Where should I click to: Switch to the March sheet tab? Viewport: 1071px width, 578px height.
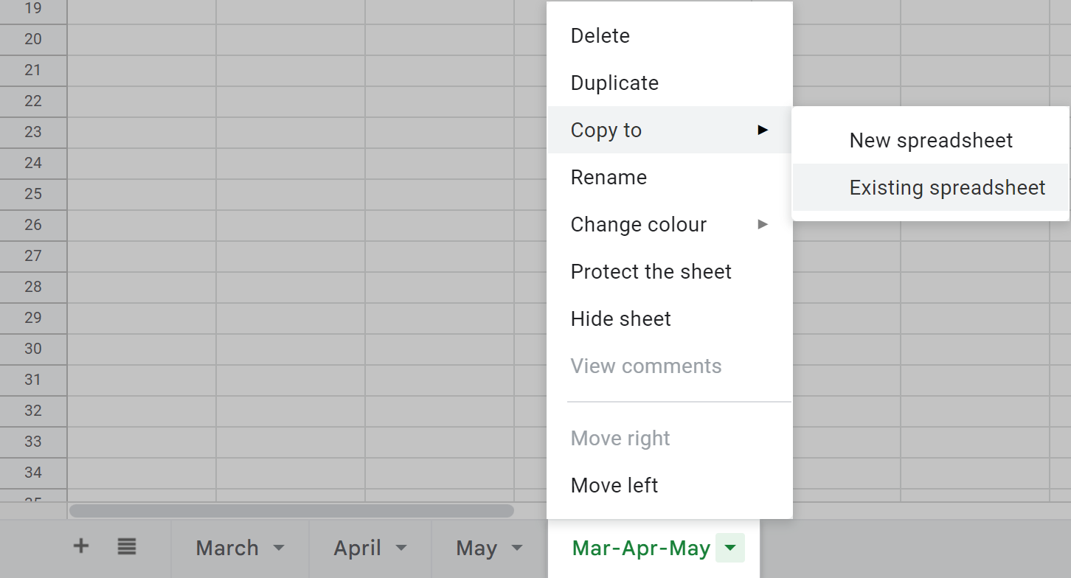click(x=227, y=548)
